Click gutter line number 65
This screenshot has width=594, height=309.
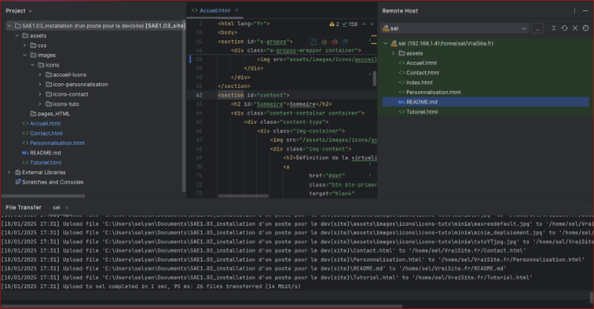200,122
